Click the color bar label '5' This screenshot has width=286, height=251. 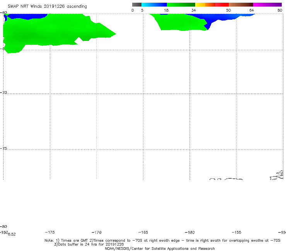(142, 10)
